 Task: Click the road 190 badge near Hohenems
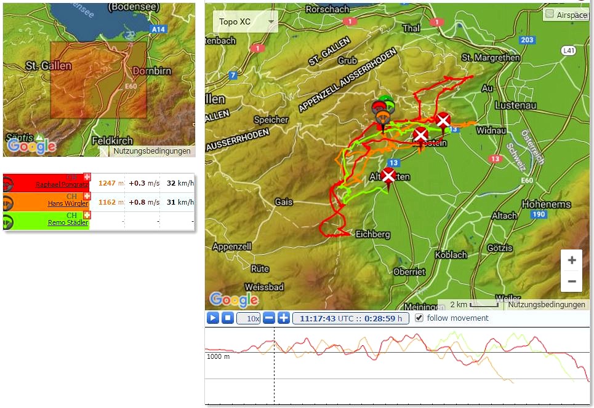539,214
